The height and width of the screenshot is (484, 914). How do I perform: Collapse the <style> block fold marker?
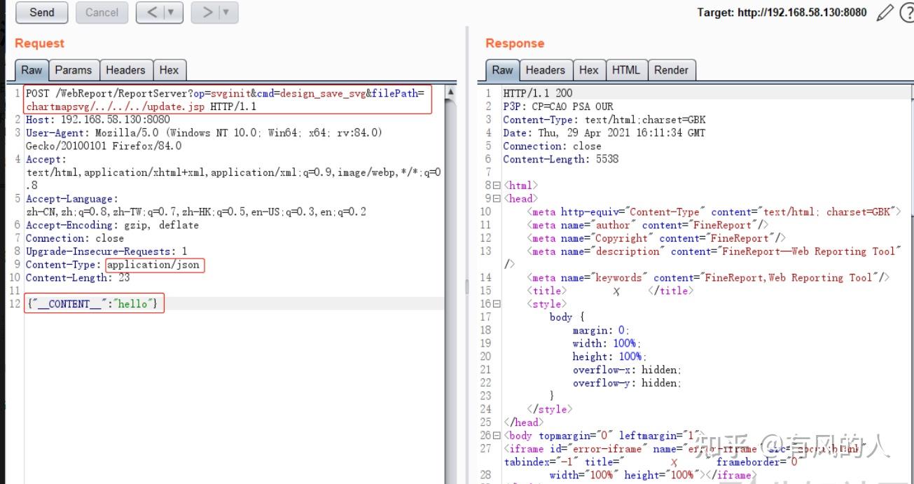click(x=497, y=304)
